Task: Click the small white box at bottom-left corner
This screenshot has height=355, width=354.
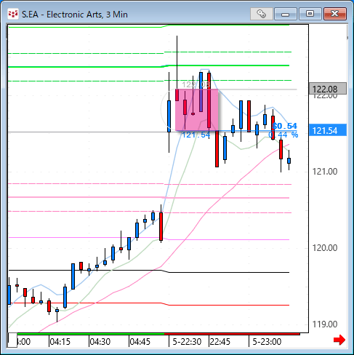Action: coord(12,340)
